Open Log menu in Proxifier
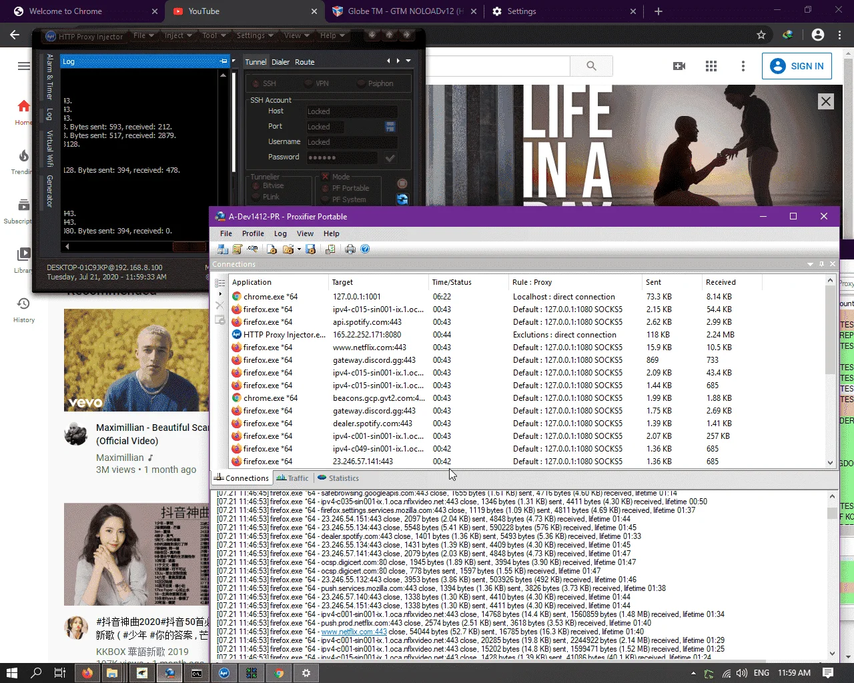Image resolution: width=854 pixels, height=683 pixels. click(x=280, y=233)
